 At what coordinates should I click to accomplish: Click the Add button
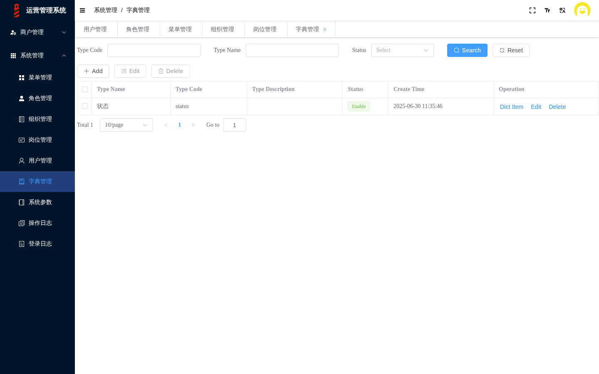[93, 71]
